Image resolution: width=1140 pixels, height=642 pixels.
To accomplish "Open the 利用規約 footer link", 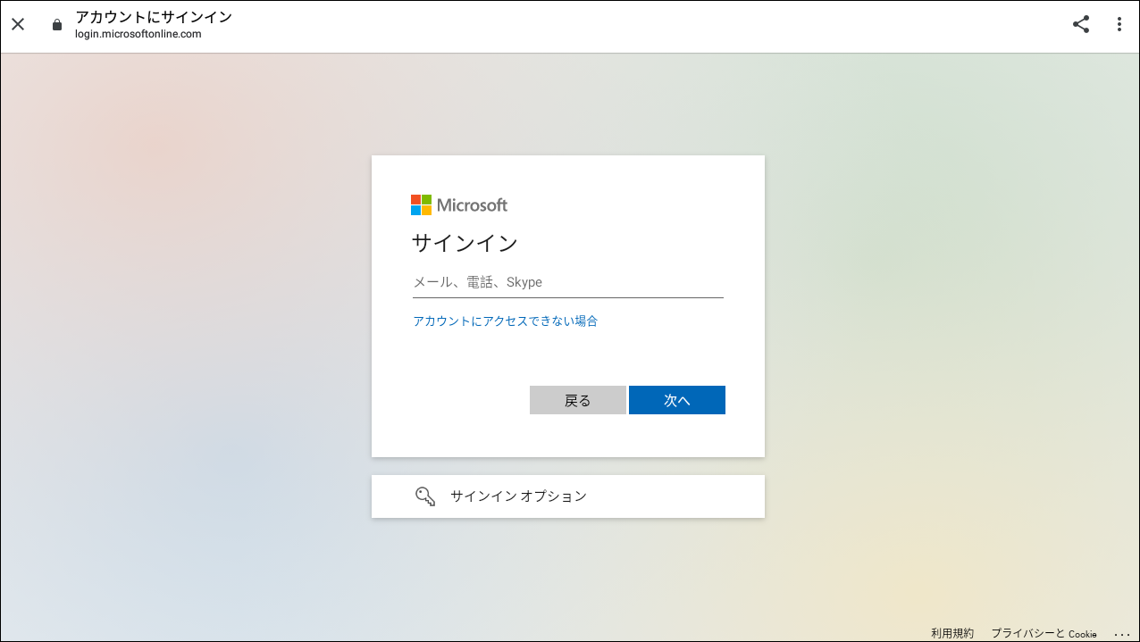I will point(952,633).
